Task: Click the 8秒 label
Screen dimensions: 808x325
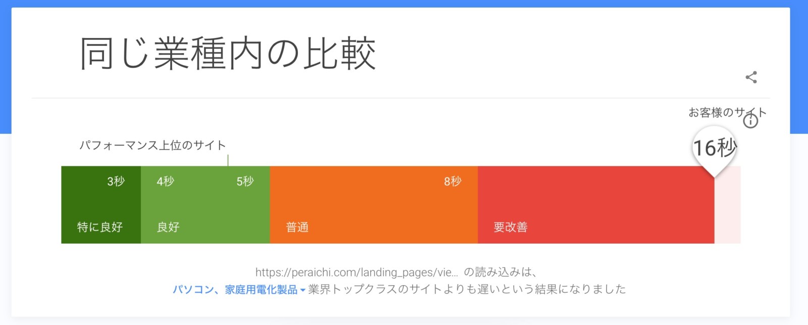Action: [452, 181]
